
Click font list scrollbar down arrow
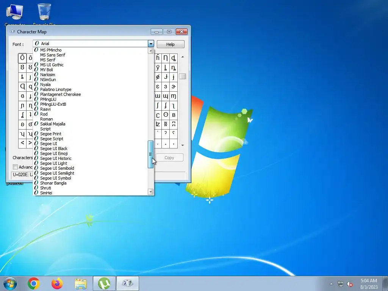click(150, 192)
